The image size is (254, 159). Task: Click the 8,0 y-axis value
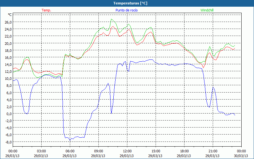(9, 86)
